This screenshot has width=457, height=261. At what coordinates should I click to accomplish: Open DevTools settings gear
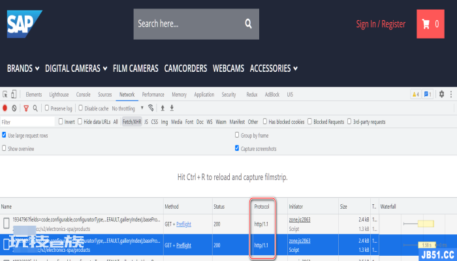click(441, 94)
